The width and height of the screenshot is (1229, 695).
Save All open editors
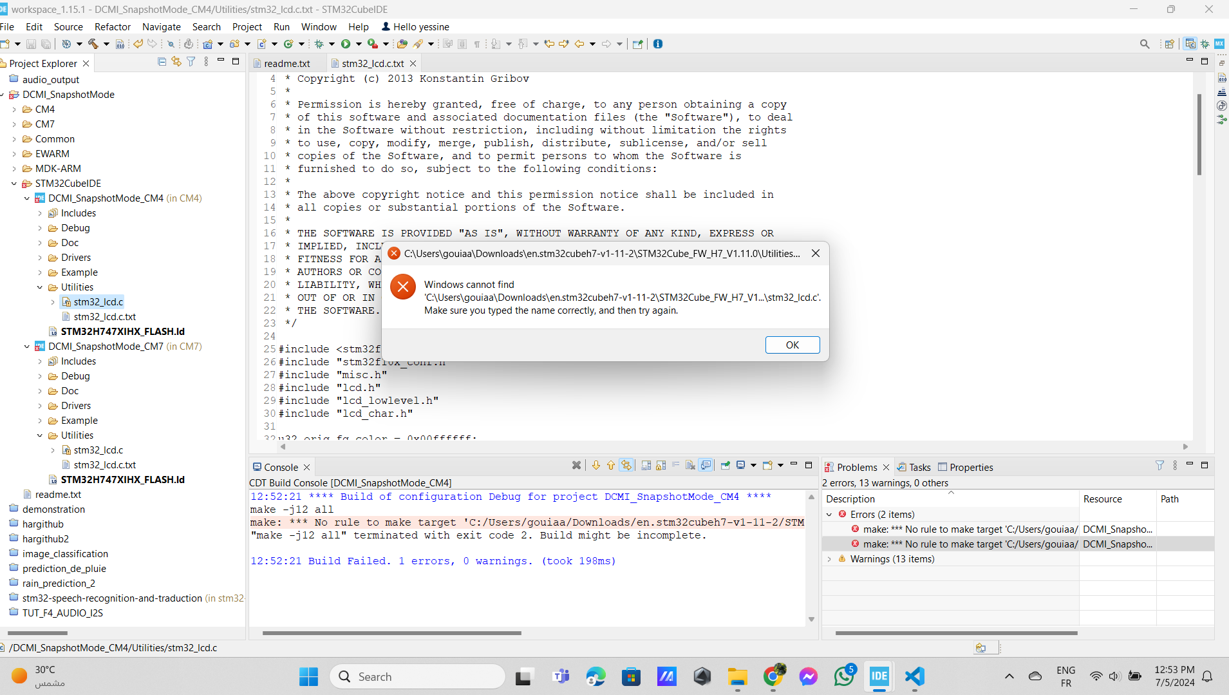click(x=45, y=43)
